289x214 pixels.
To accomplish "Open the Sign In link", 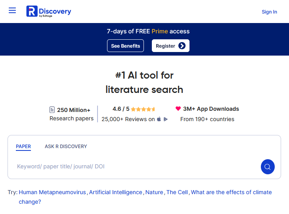I will point(269,12).
